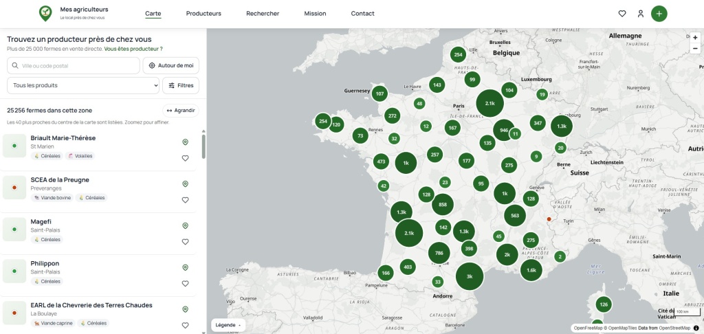
Task: Favorite the SCEA de la Preugne farm
Action: (x=185, y=200)
